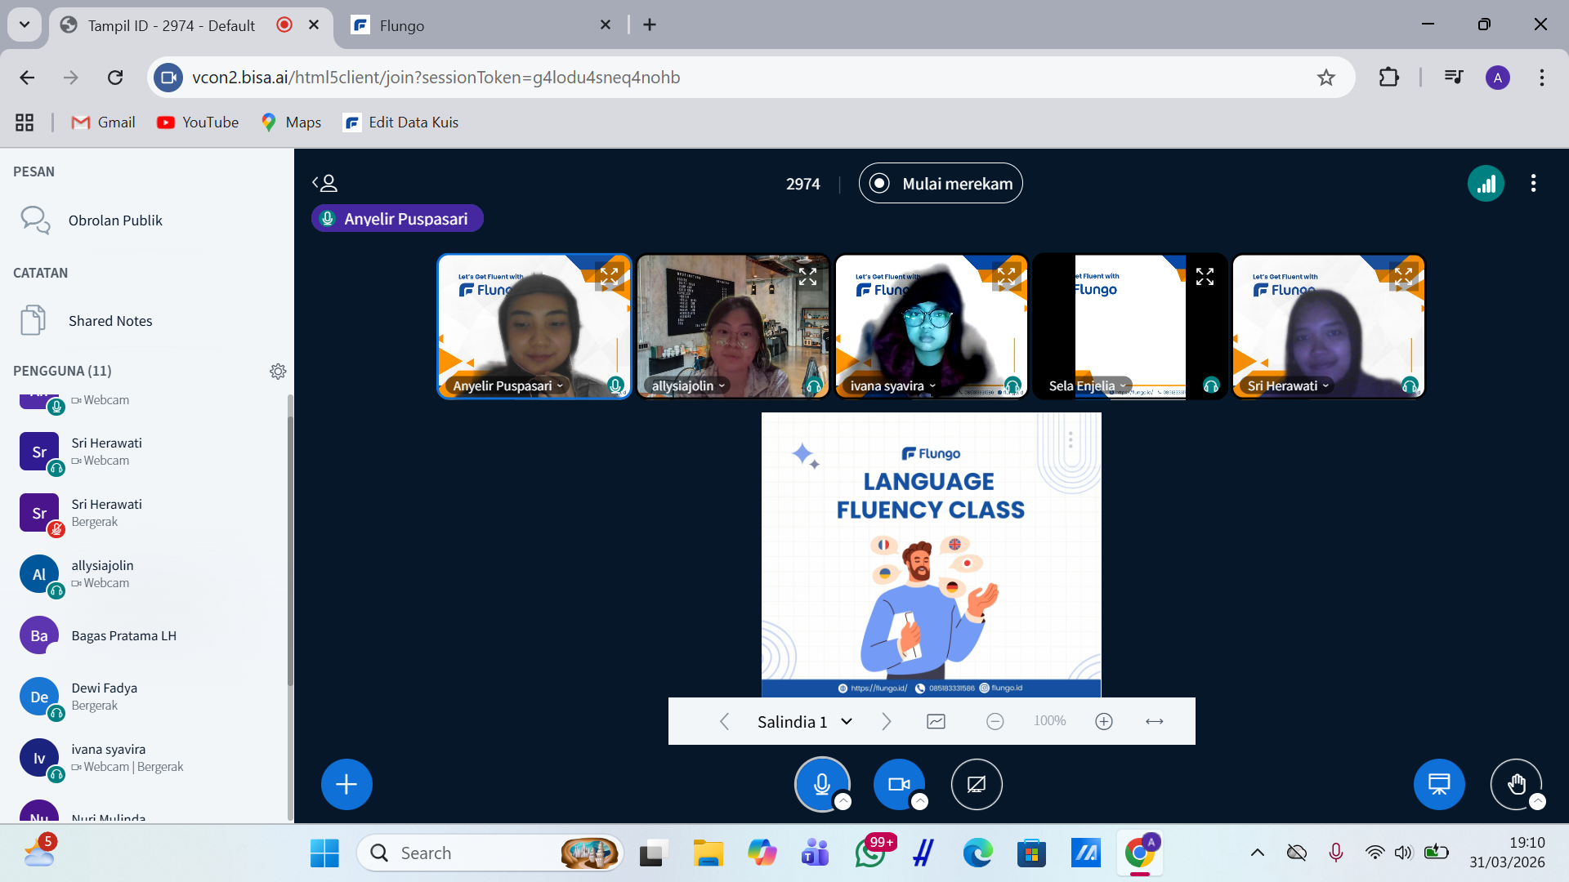
Task: Open WhatsApp from the taskbar
Action: click(871, 853)
